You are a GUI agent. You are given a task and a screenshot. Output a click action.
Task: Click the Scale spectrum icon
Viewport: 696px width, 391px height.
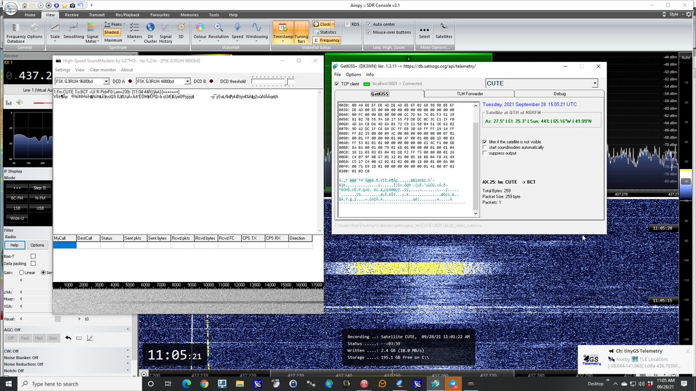55,31
